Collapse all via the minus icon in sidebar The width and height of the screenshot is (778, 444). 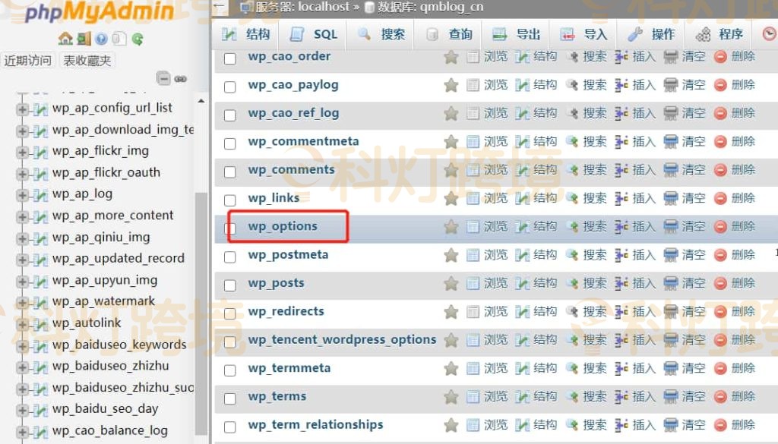163,78
